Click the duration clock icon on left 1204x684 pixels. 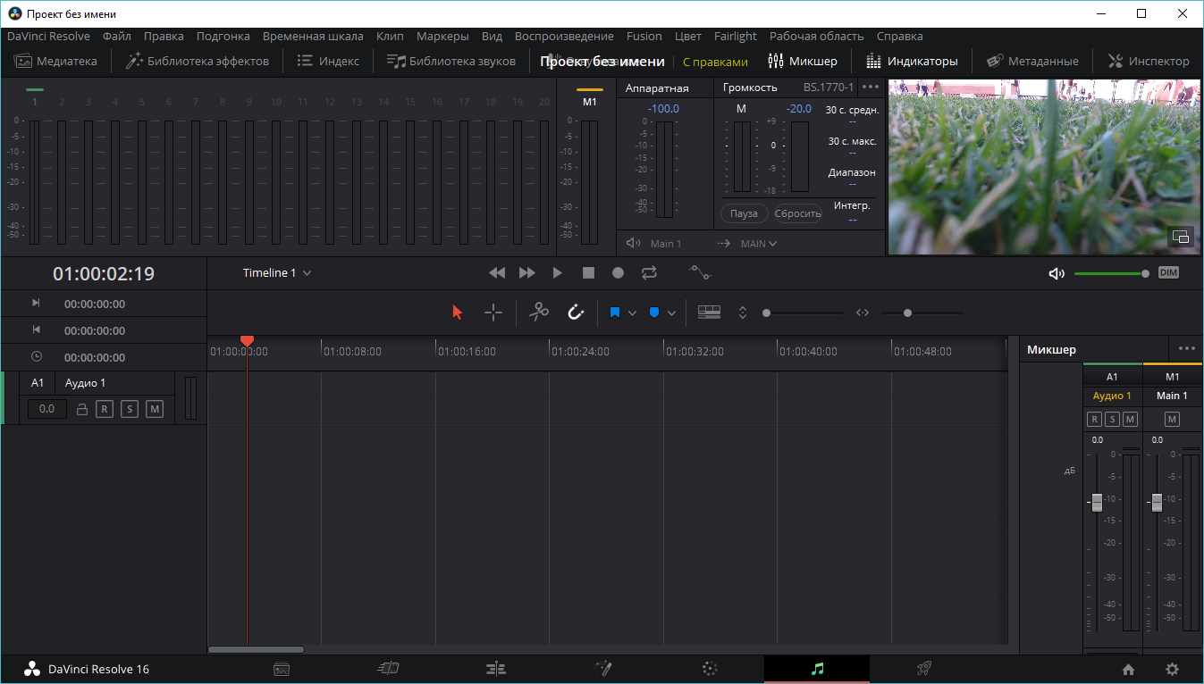click(37, 356)
